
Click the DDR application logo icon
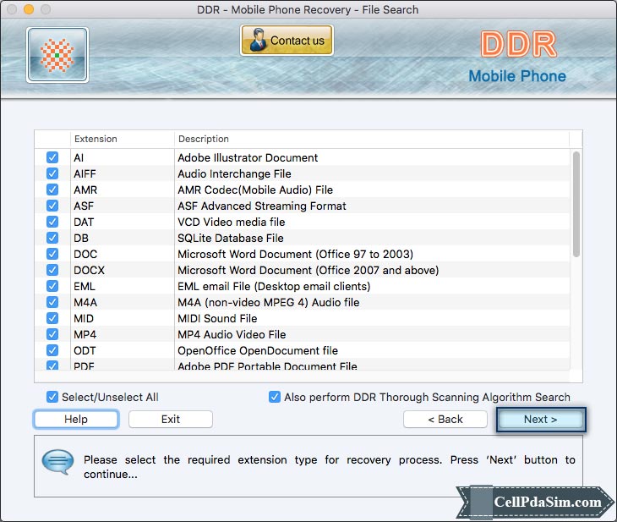click(57, 55)
